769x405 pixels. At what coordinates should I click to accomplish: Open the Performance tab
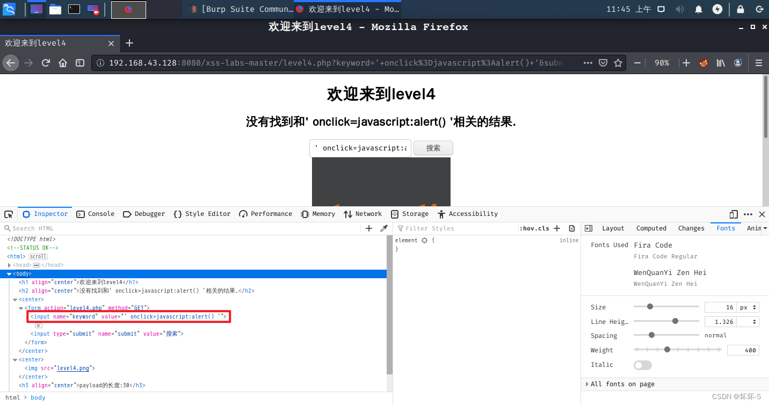[x=266, y=214]
